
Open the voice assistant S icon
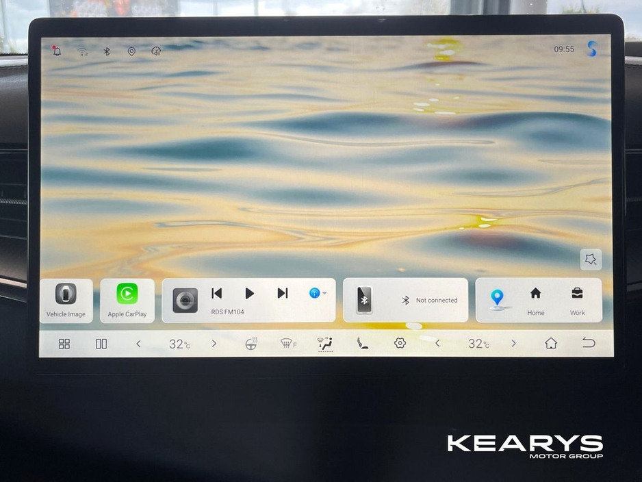[591, 49]
